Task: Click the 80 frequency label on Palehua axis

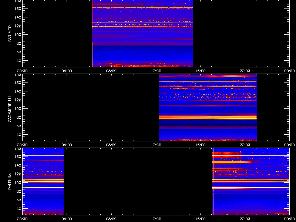Action: coord(18,191)
